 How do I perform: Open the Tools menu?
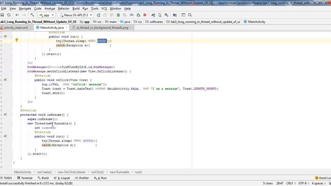(95, 9)
